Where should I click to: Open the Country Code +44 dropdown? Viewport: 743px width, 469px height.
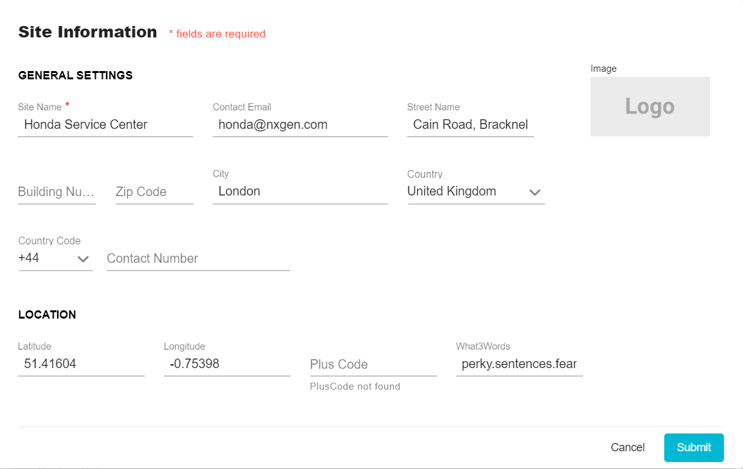pos(55,259)
